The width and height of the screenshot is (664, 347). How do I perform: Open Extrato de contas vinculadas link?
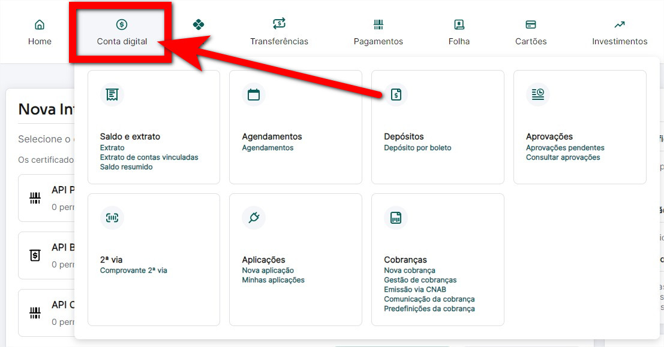149,157
